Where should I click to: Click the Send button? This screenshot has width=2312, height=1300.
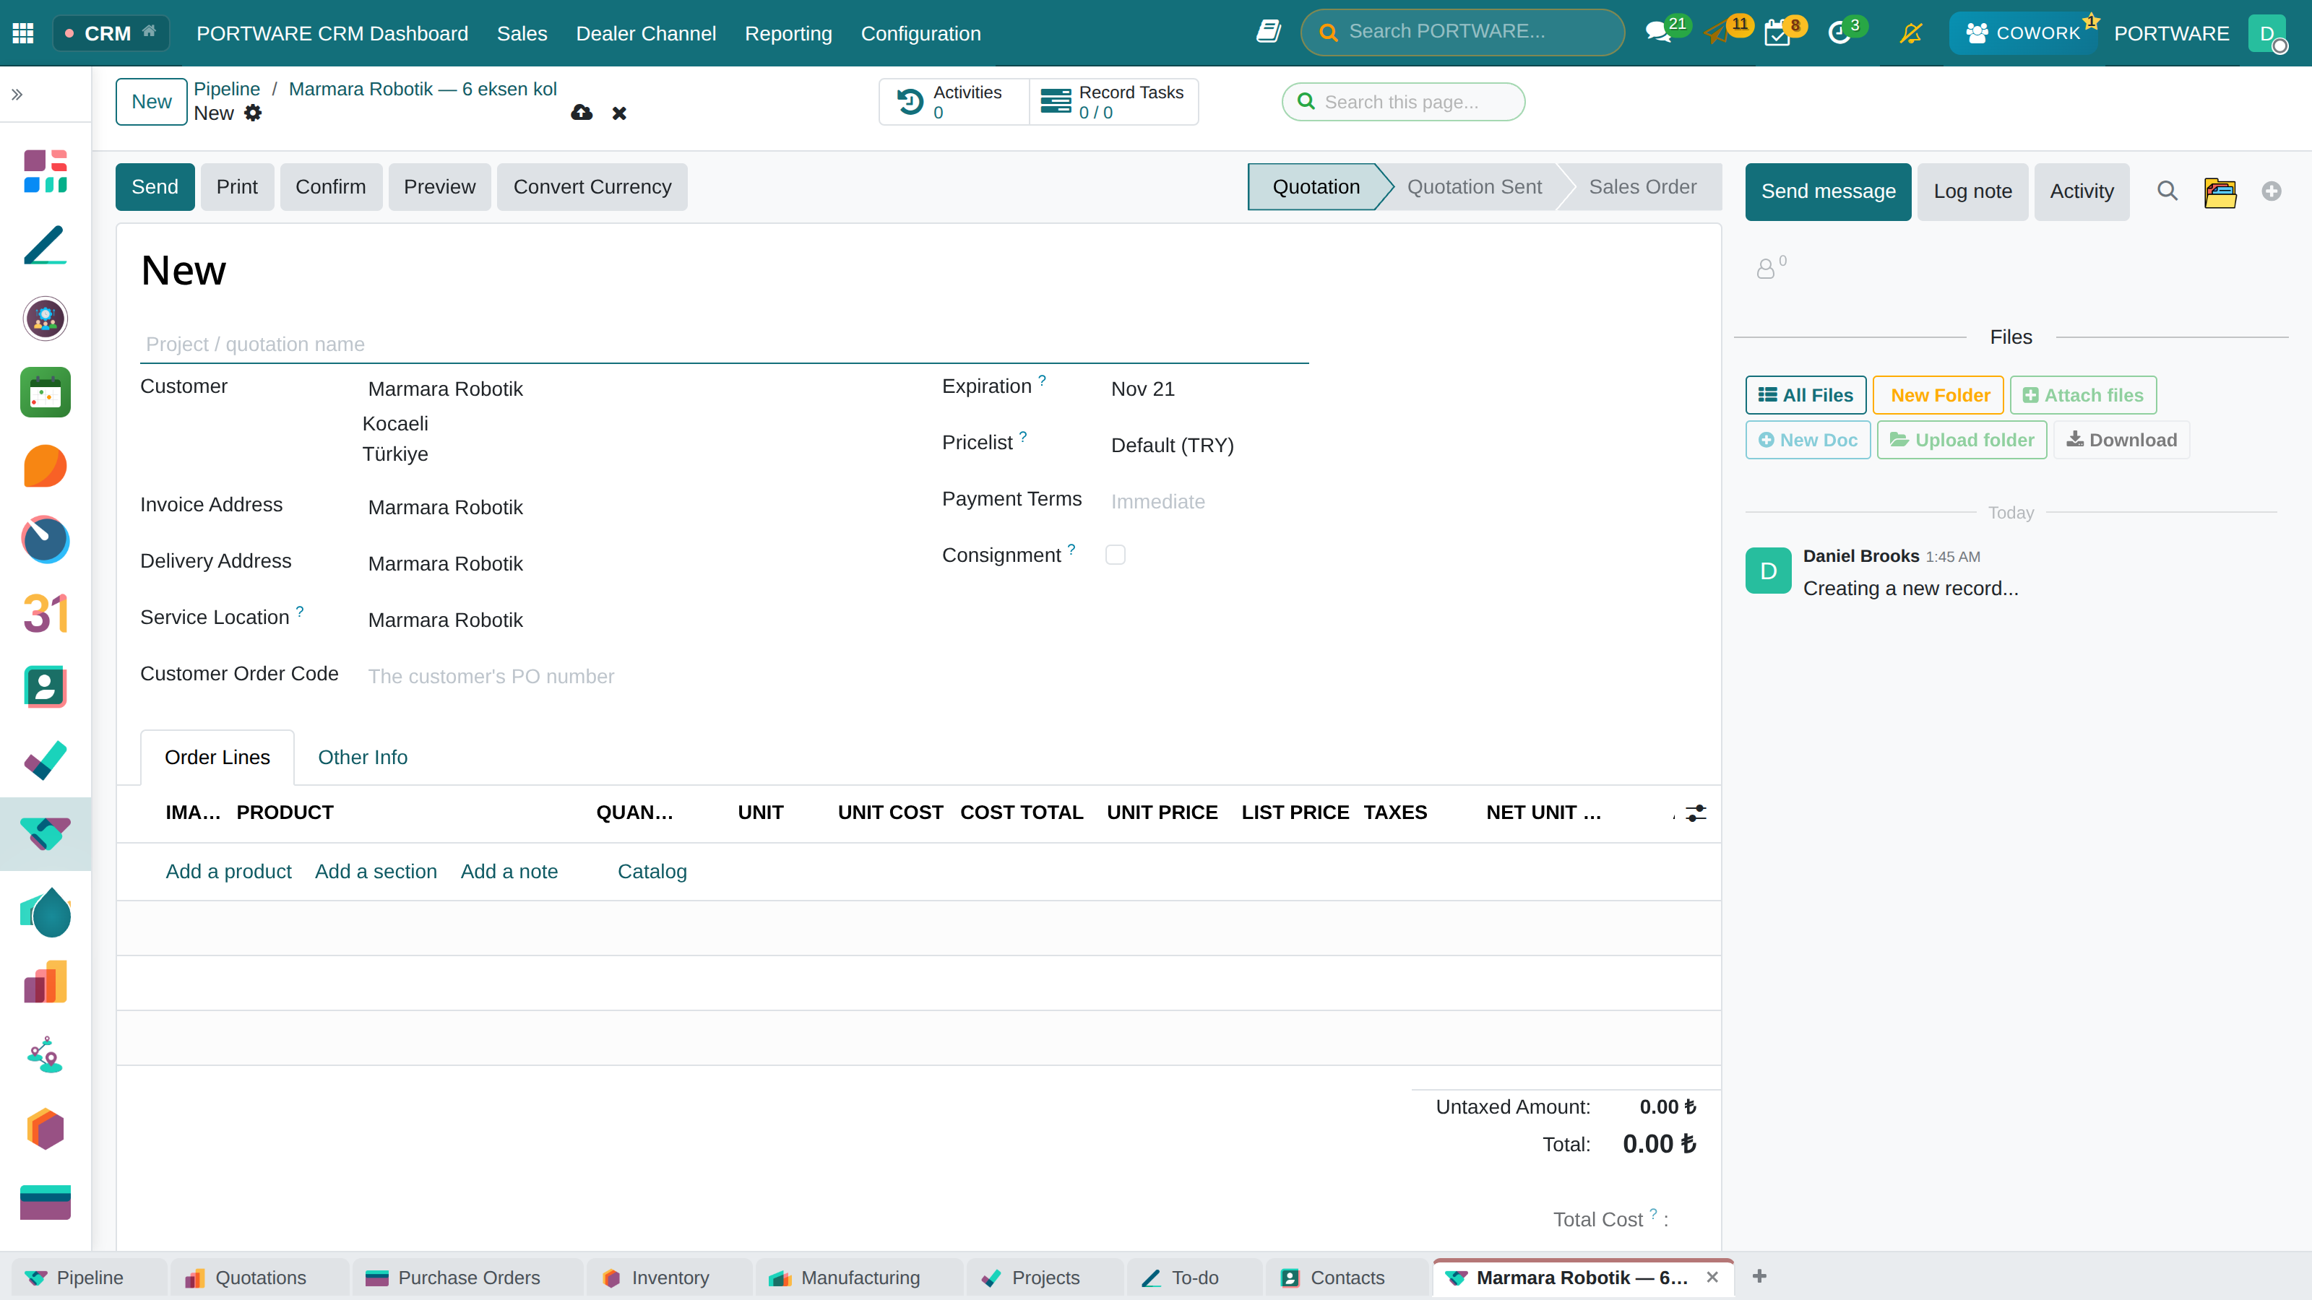[x=155, y=186]
